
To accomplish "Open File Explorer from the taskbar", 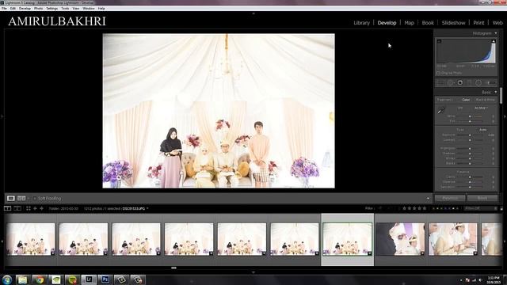I will (x=23, y=279).
